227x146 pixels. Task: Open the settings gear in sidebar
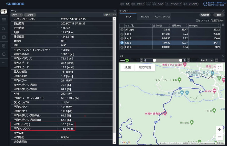click(x=4, y=54)
